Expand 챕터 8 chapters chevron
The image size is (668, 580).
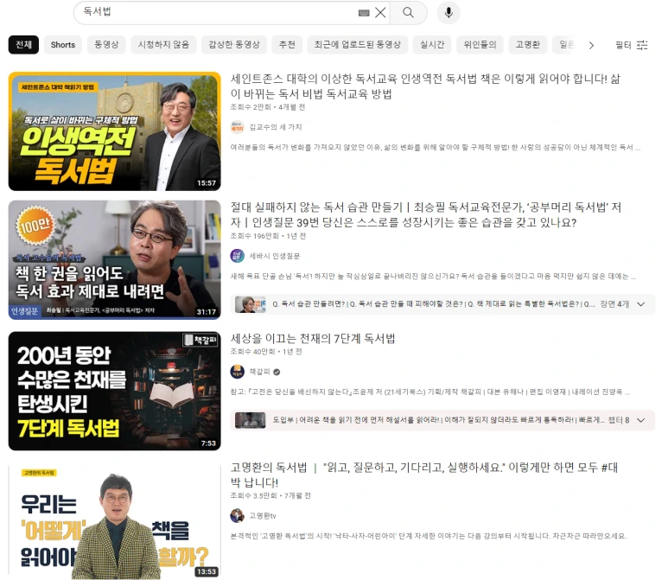tap(641, 420)
